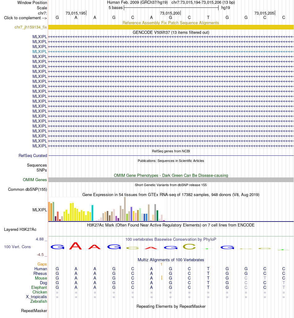Click the orange '1' gap count marker

point(161,264)
